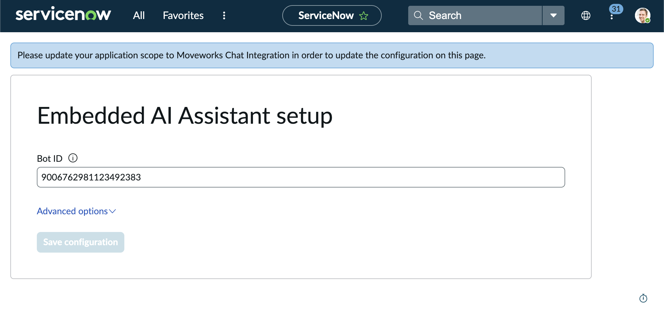Image resolution: width=664 pixels, height=328 pixels.
Task: Click the Save configuration button
Action: point(80,242)
